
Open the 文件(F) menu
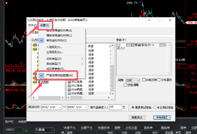(33, 25)
